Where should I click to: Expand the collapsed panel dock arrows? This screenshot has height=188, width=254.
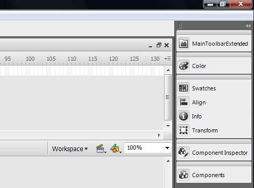(x=248, y=26)
